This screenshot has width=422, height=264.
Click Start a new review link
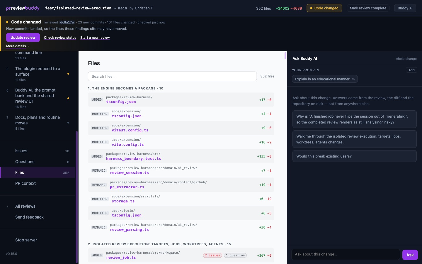(95, 38)
